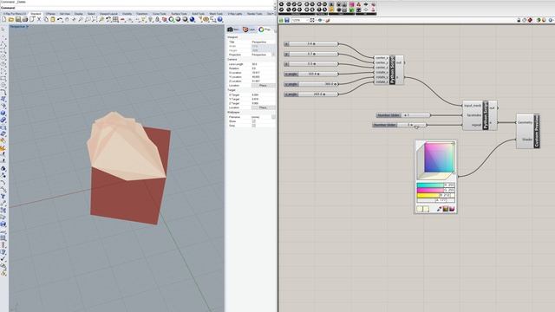The height and width of the screenshot is (312, 555).
Task: Click the Undo arrow icon in Rhino toolbar
Action: point(60,19)
